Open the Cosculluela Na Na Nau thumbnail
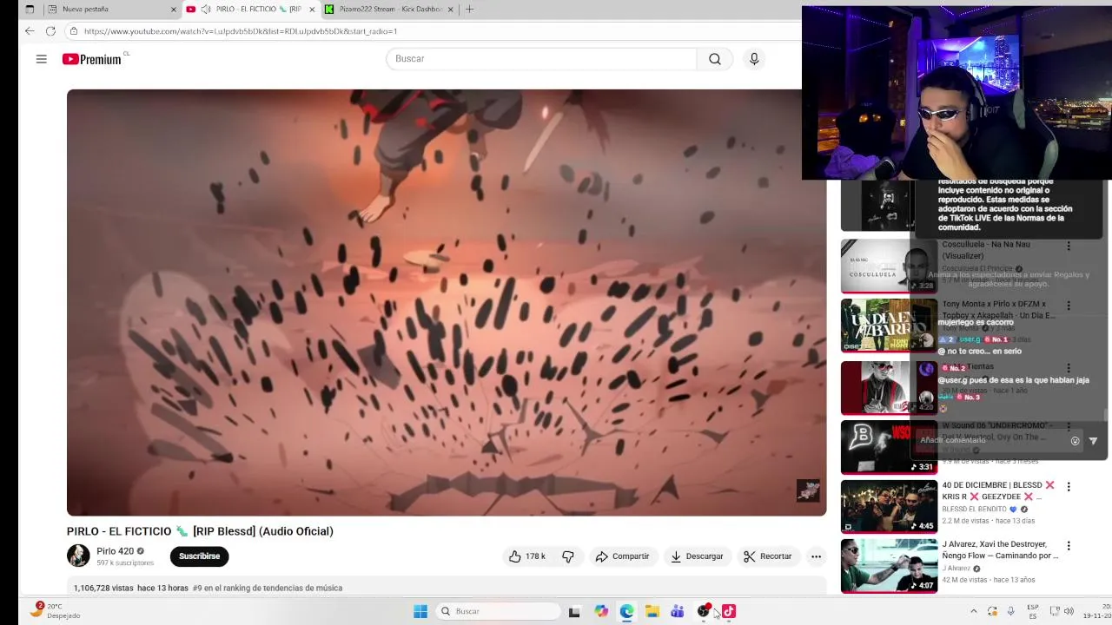This screenshot has height=625, width=1112. [889, 266]
